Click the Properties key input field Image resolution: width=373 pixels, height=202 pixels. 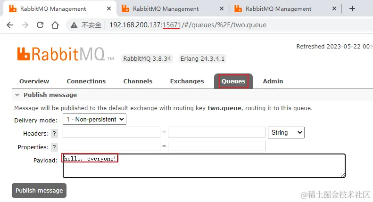click(x=111, y=146)
